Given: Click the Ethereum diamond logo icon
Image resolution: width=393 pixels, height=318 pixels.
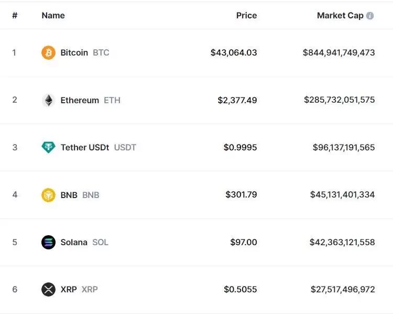Looking at the screenshot, I should coord(48,100).
